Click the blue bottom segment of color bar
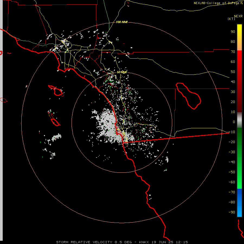 [239, 203]
